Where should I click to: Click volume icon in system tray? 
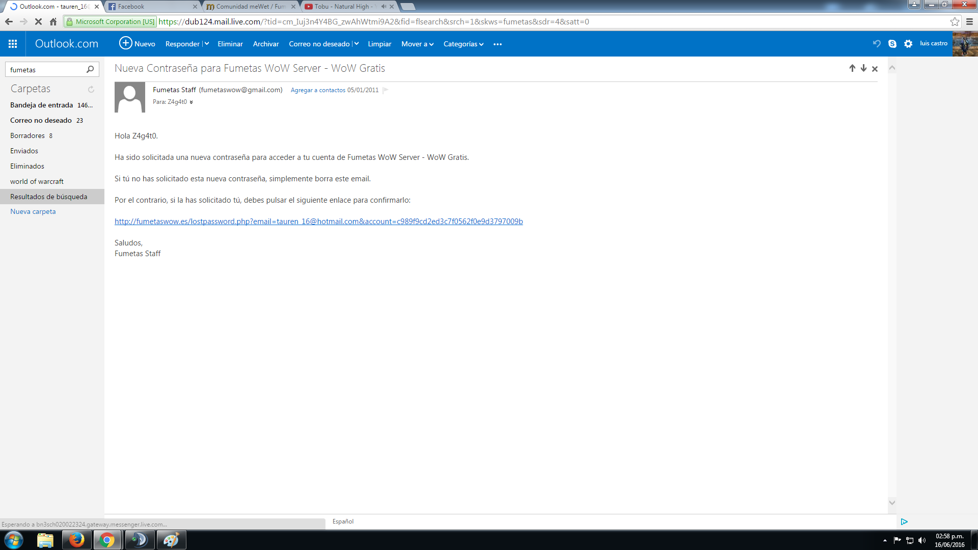point(922,540)
